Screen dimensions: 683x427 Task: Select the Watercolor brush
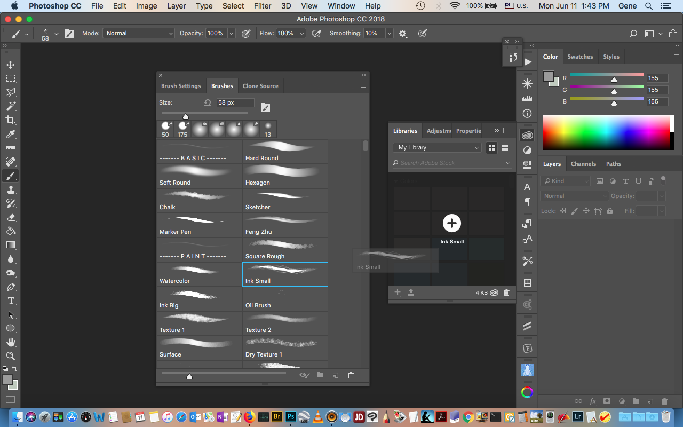click(x=199, y=274)
